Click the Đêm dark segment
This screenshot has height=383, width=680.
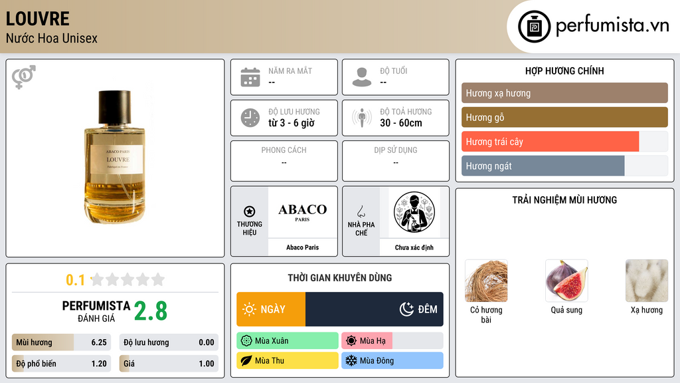pyautogui.click(x=375, y=309)
